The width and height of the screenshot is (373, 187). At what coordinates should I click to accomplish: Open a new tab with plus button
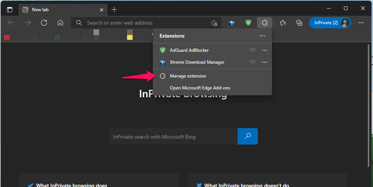point(114,10)
